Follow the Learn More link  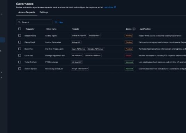point(109,7)
